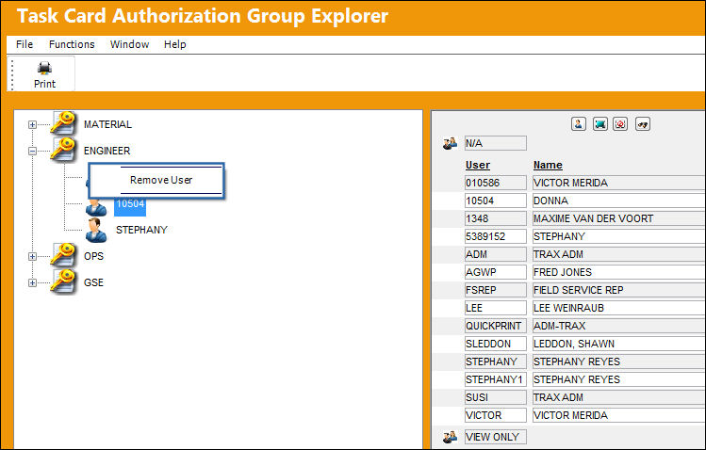The height and width of the screenshot is (450, 706).
Task: Open the Functions menu
Action: (72, 44)
